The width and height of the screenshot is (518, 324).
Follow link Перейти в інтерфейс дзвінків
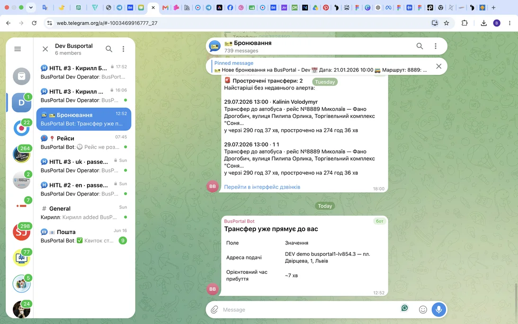[x=262, y=187]
